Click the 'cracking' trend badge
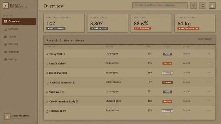Viewport: 221px width, 124px height. point(142,28)
